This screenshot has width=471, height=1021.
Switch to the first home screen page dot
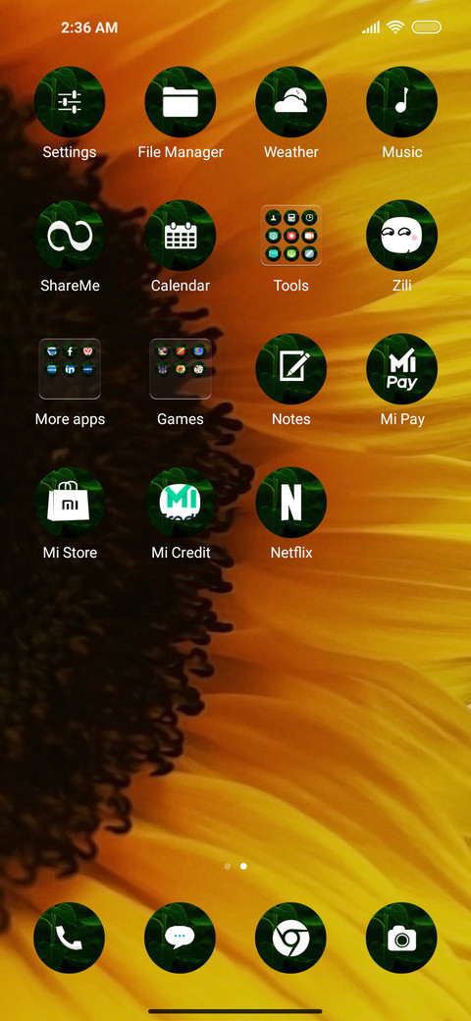(227, 866)
